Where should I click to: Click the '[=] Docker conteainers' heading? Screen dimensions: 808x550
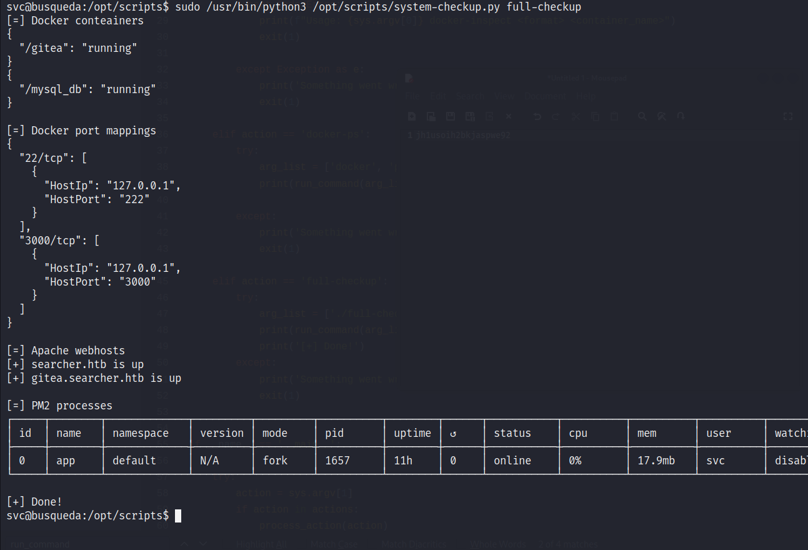click(x=75, y=21)
